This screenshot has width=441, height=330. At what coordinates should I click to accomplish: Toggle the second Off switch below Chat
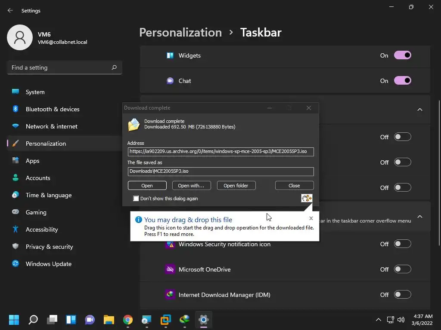pos(403,162)
